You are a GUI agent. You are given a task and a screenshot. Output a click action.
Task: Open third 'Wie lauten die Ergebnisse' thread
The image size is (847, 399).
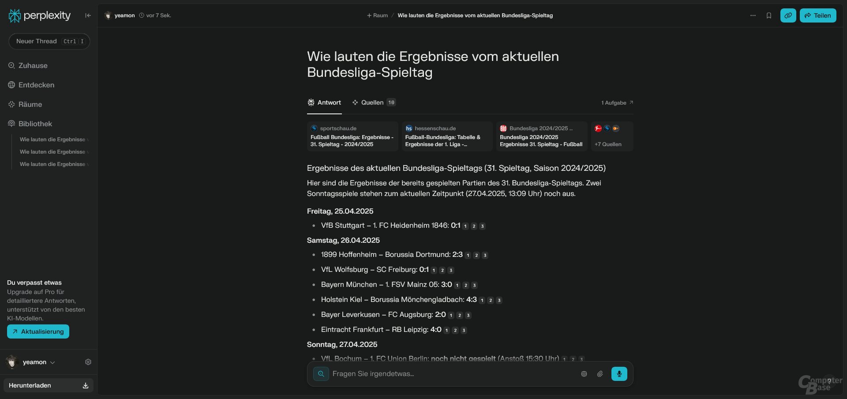click(x=54, y=164)
